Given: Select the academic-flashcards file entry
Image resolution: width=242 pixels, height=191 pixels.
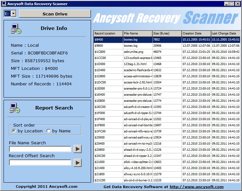Looking at the screenshot, I should click(x=138, y=70).
